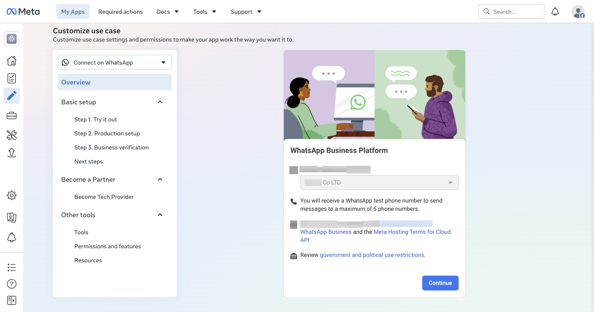Open Required actions in top bar
Viewport: 594px width, 312px height.
[x=120, y=11]
